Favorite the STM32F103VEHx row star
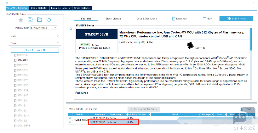258x133 pixels. coord(70,118)
